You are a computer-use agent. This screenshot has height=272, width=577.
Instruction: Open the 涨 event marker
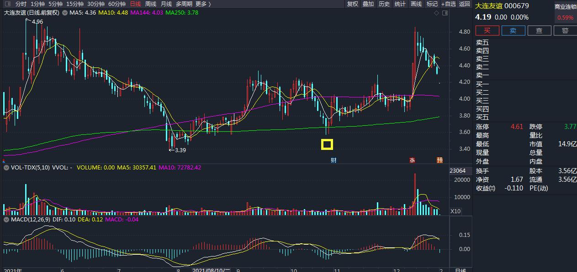pyautogui.click(x=413, y=160)
